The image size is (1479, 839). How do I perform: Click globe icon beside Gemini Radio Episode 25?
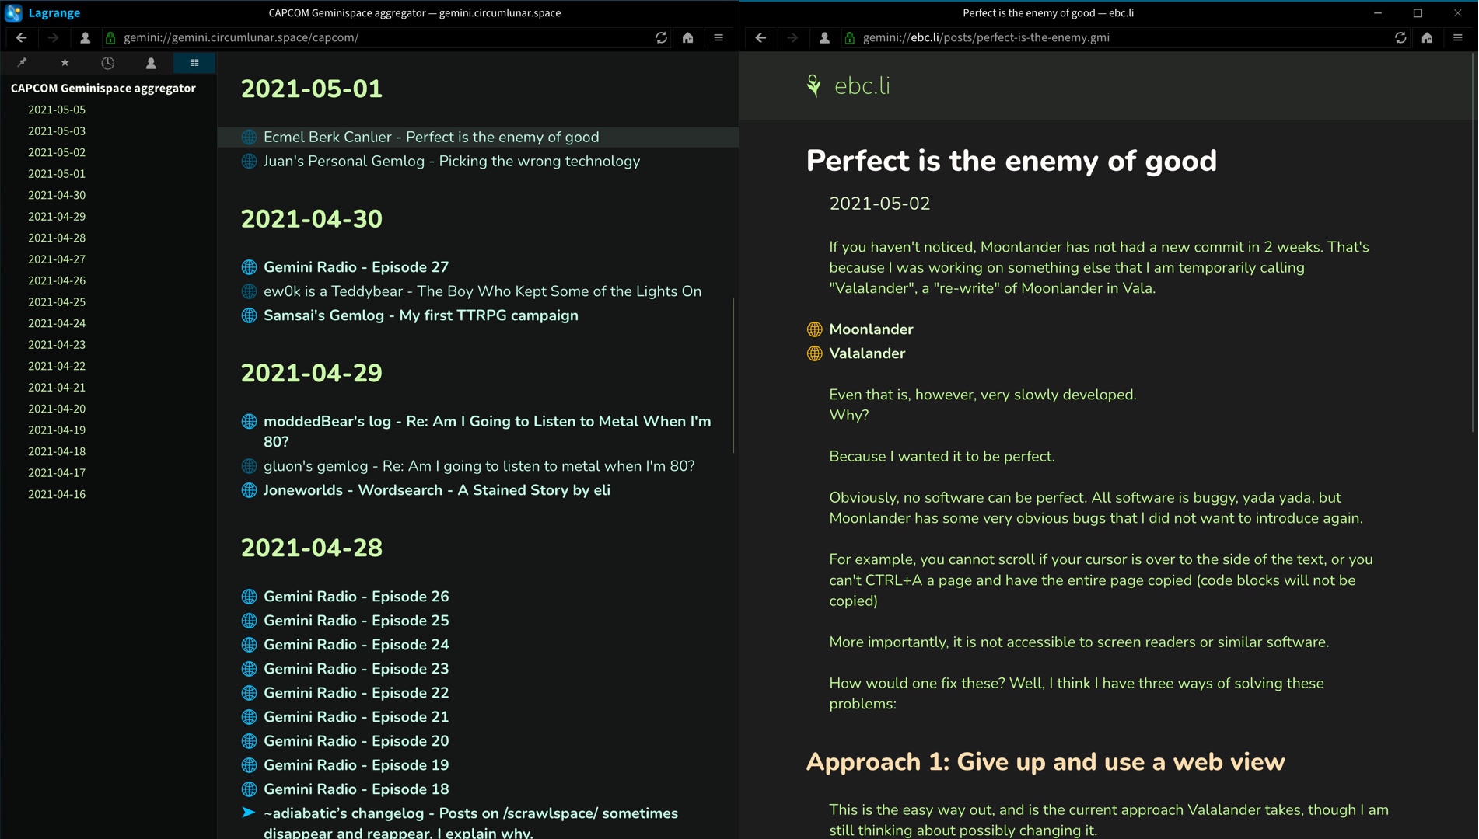click(x=249, y=621)
